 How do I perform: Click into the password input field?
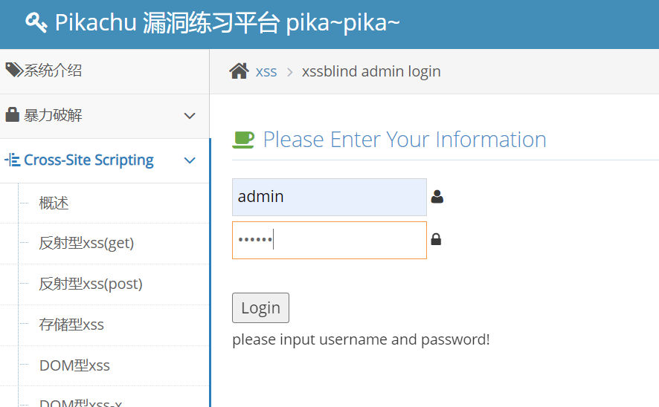[x=329, y=240]
